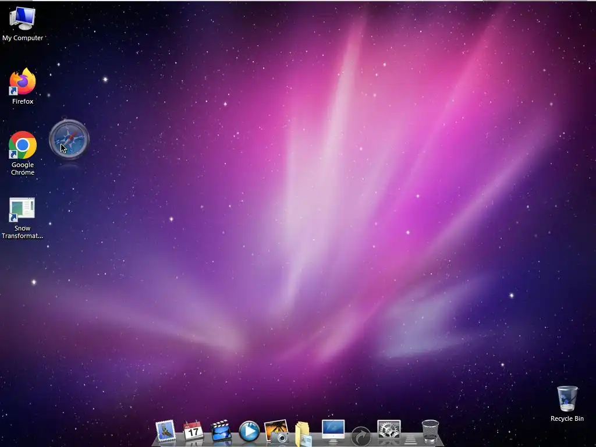Open the documents folder icon in the dock
Image resolution: width=596 pixels, height=447 pixels.
click(x=303, y=433)
